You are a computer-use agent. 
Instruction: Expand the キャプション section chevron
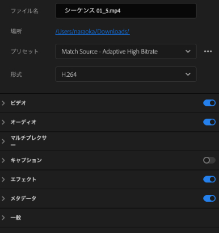[x=3, y=160]
